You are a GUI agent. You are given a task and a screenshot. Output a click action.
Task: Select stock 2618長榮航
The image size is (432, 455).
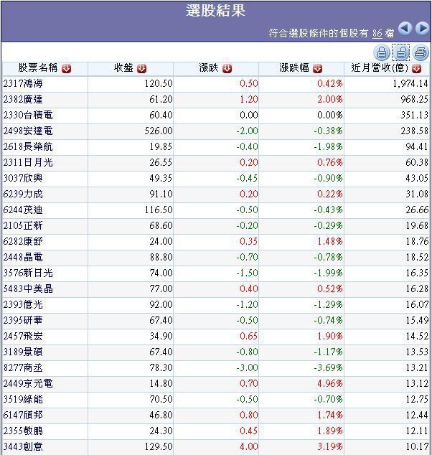(x=28, y=147)
